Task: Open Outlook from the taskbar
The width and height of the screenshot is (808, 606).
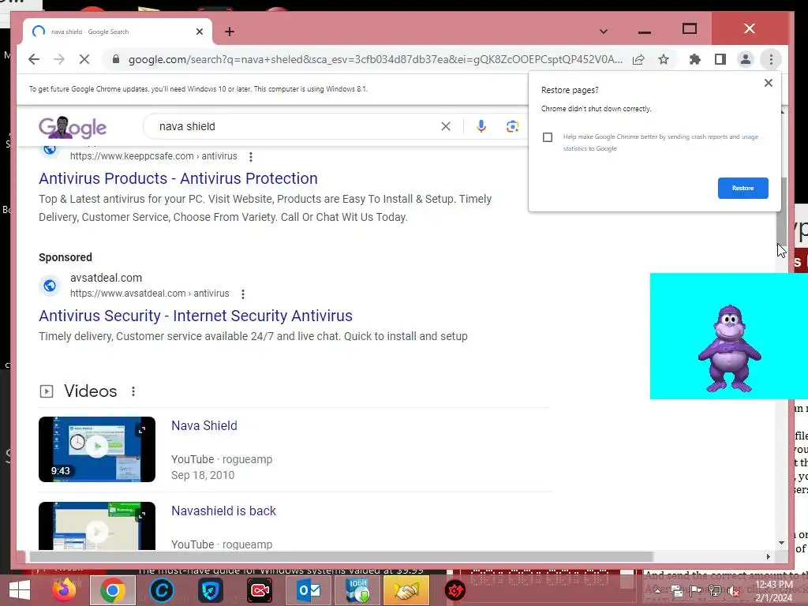Action: coord(309,590)
